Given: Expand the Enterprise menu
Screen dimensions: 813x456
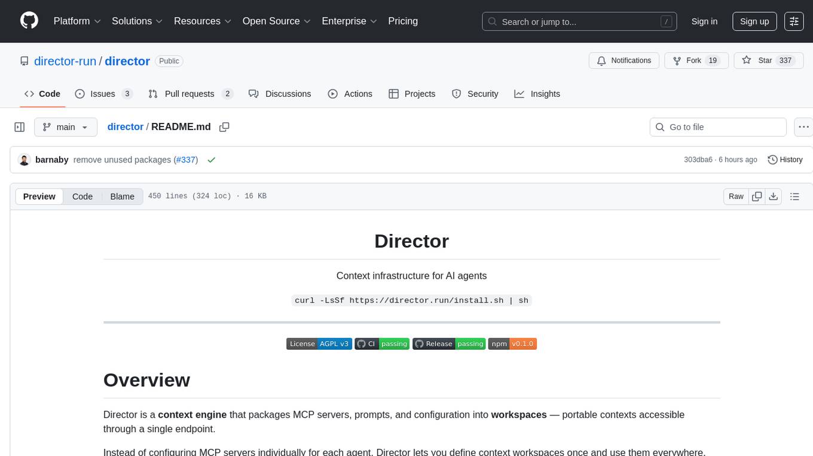Looking at the screenshot, I should pyautogui.click(x=350, y=21).
